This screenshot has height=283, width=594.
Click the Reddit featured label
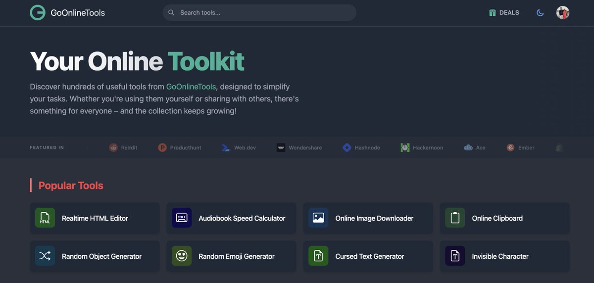129,148
